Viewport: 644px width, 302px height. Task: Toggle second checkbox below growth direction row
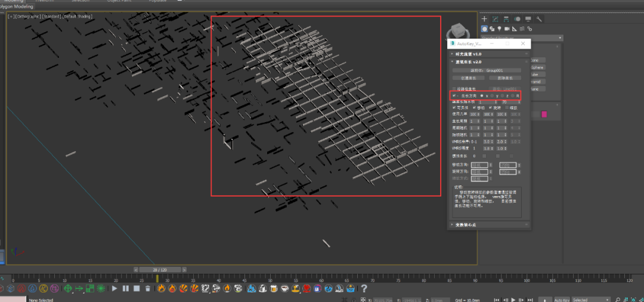475,107
